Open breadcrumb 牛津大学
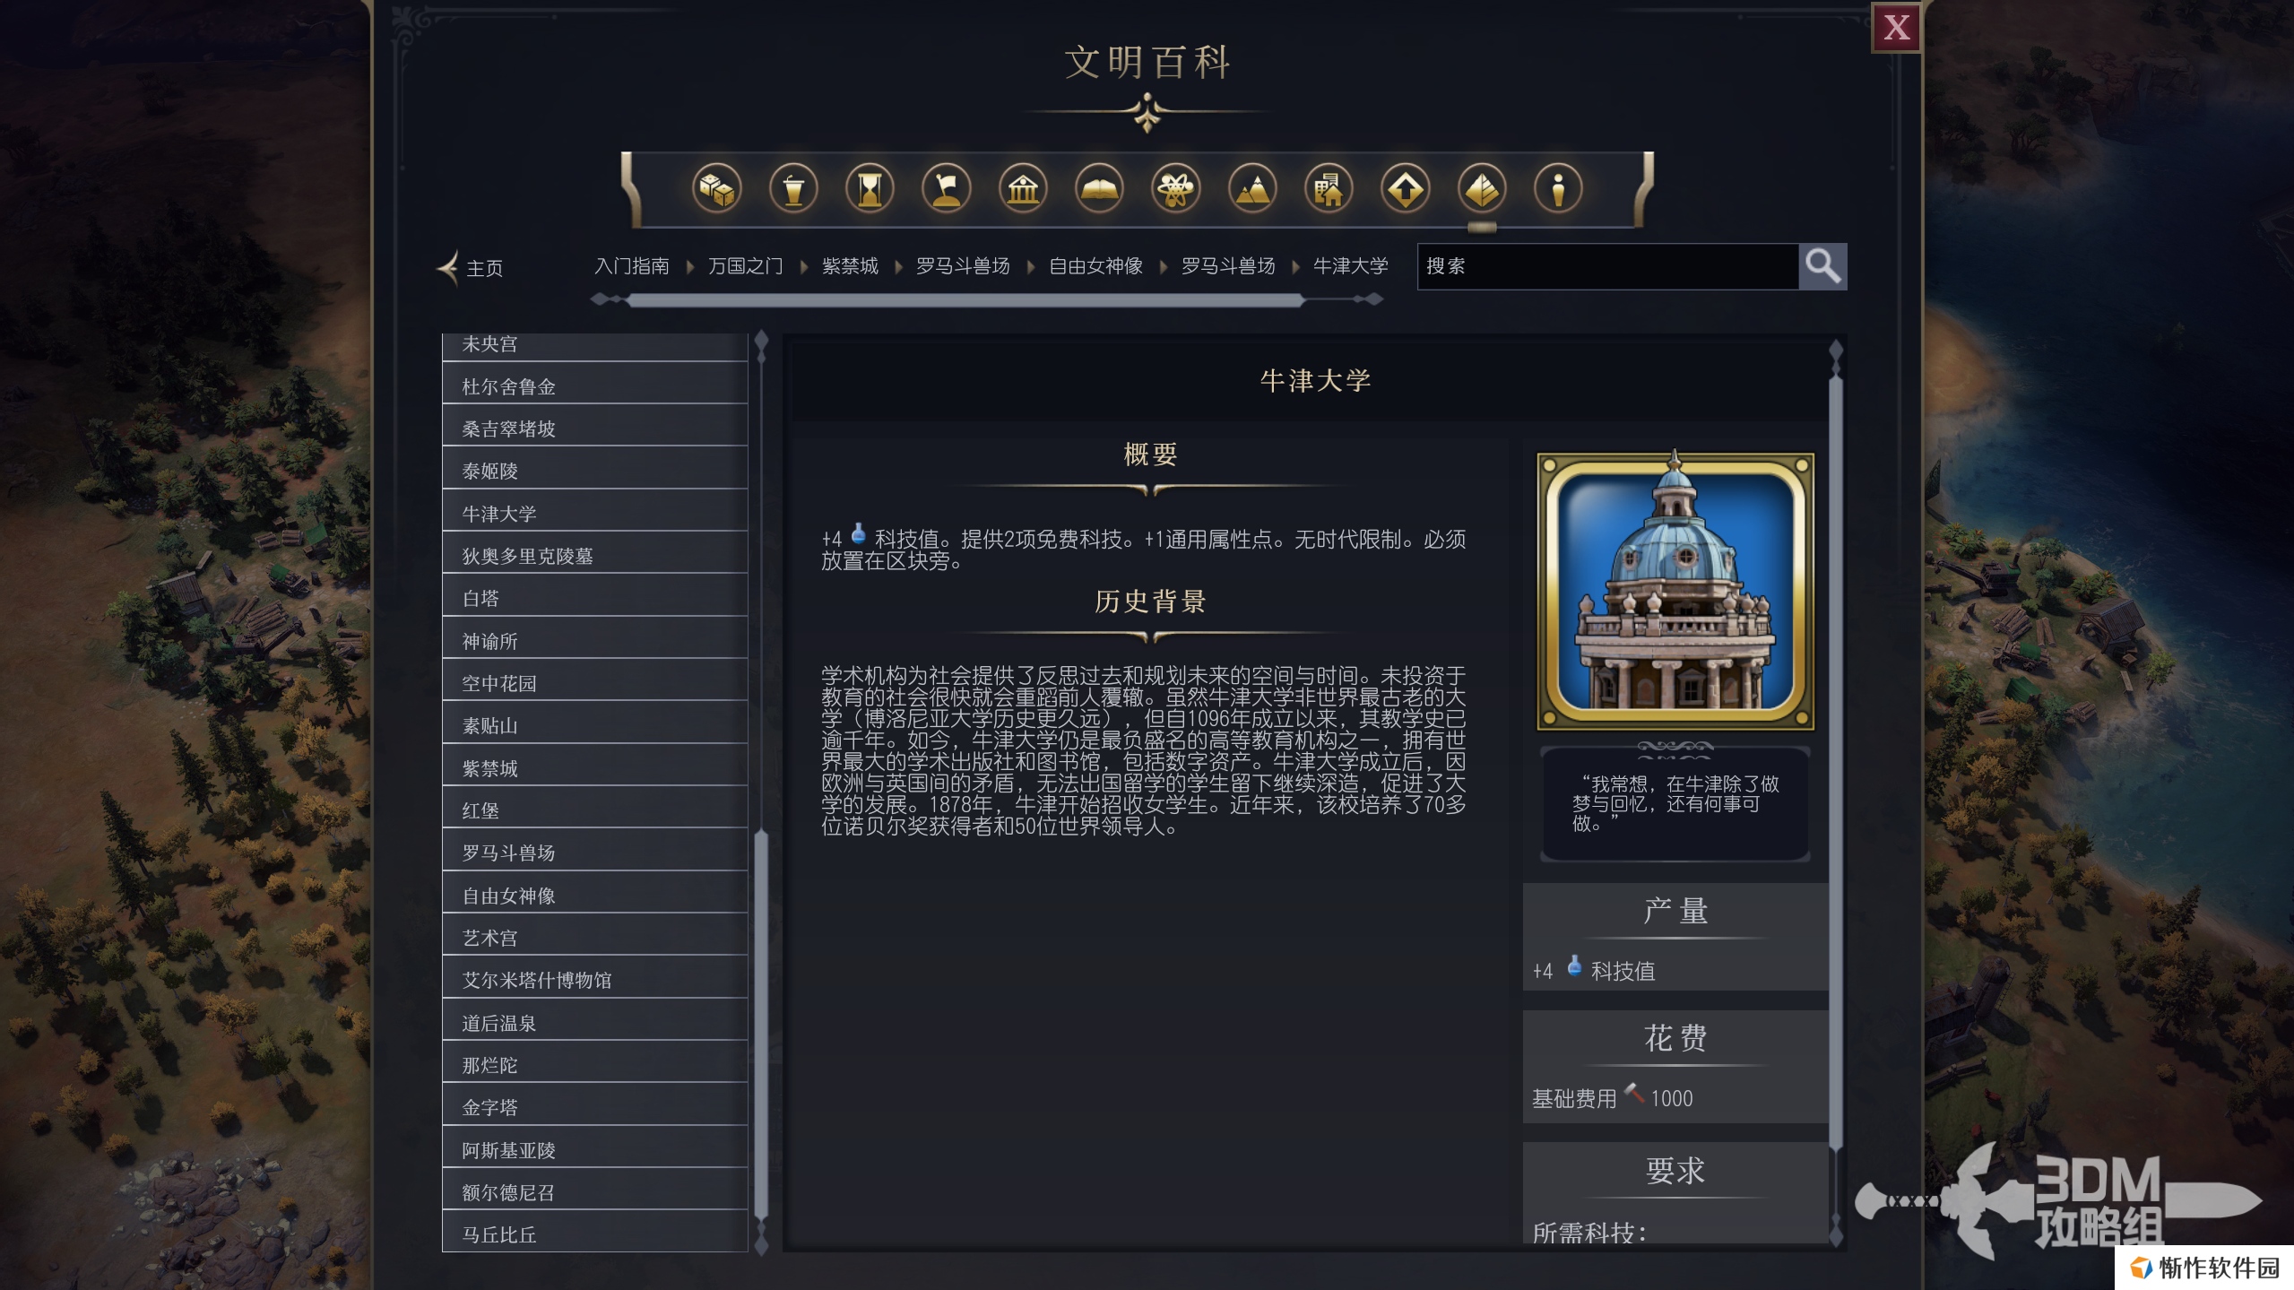The height and width of the screenshot is (1290, 2294). [x=1350, y=266]
